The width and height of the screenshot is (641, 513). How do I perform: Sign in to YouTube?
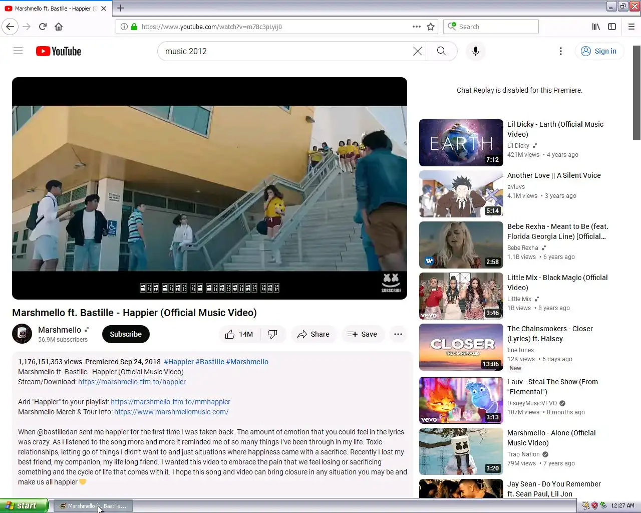599,51
